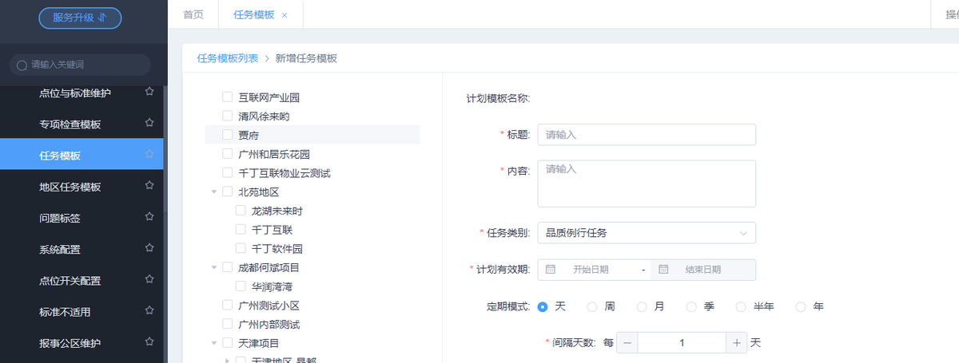This screenshot has height=363, width=959.
Task: Check the 广州和居乐花园 checkbox
Action: click(227, 154)
